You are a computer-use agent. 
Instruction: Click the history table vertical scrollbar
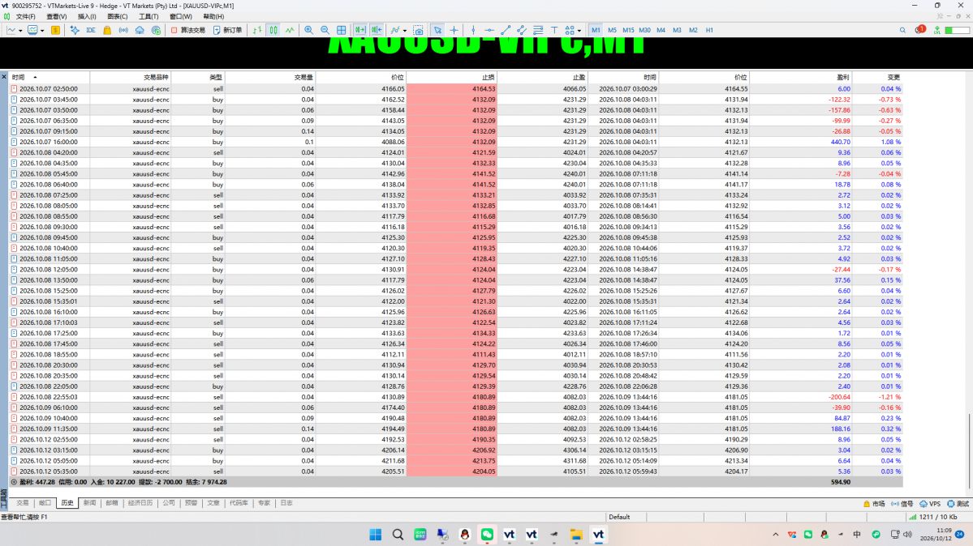pos(969,451)
